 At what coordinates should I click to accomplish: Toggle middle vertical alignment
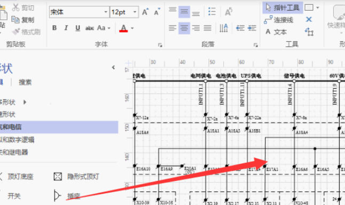(184, 12)
